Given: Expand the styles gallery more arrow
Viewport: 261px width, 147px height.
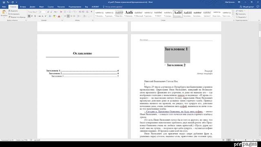Looking at the screenshot, I should [233, 16].
